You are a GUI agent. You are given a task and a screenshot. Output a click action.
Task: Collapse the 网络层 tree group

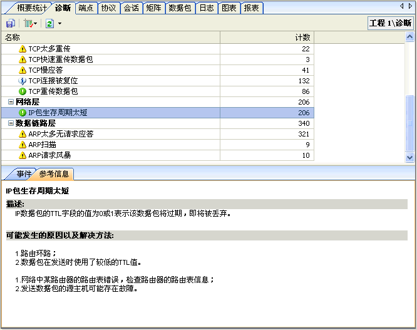[11, 102]
